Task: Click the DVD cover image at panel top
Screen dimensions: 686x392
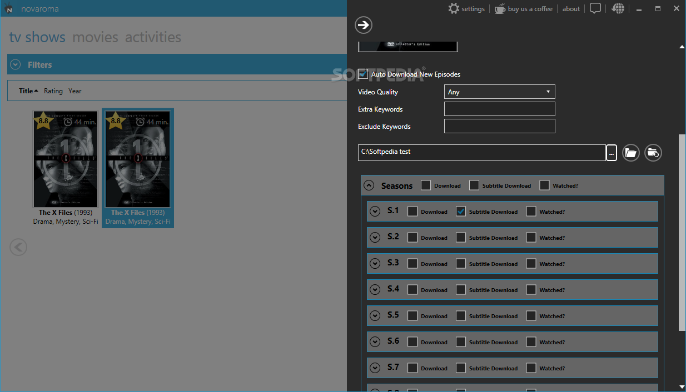Action: click(408, 46)
